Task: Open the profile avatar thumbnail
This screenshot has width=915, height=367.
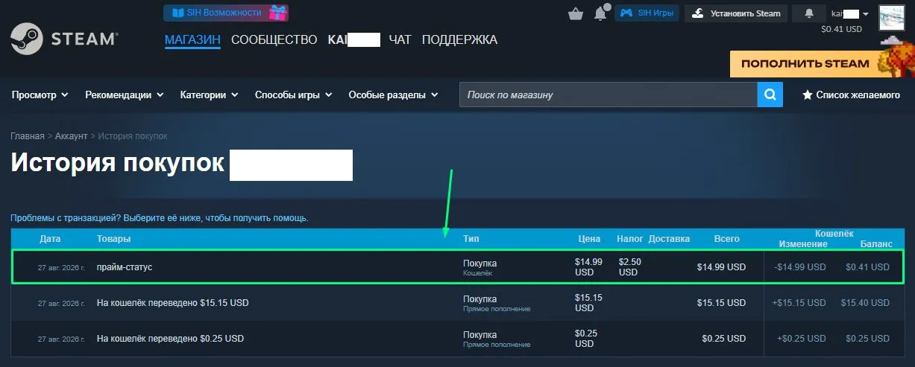Action: click(x=892, y=18)
